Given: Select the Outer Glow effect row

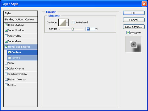Looking at the screenshot, I should (x=20, y=36).
